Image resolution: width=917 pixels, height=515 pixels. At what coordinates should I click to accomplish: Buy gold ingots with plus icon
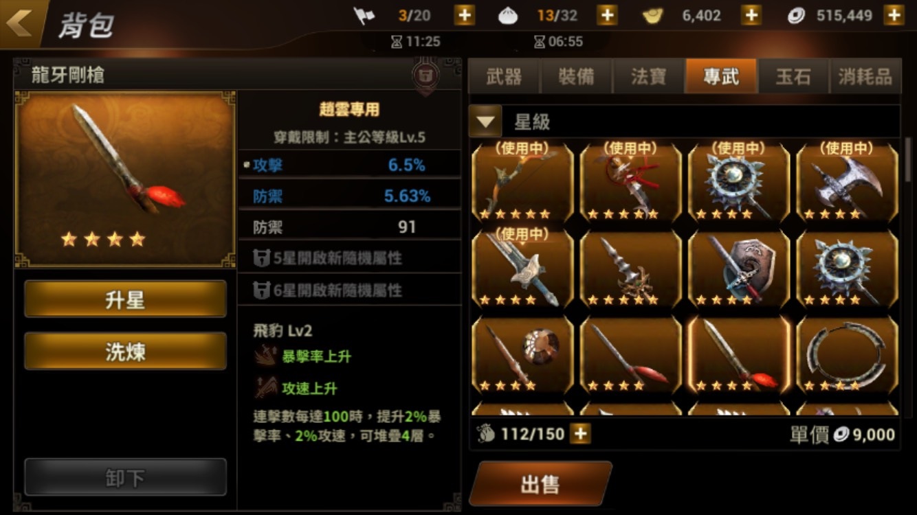[x=751, y=15]
